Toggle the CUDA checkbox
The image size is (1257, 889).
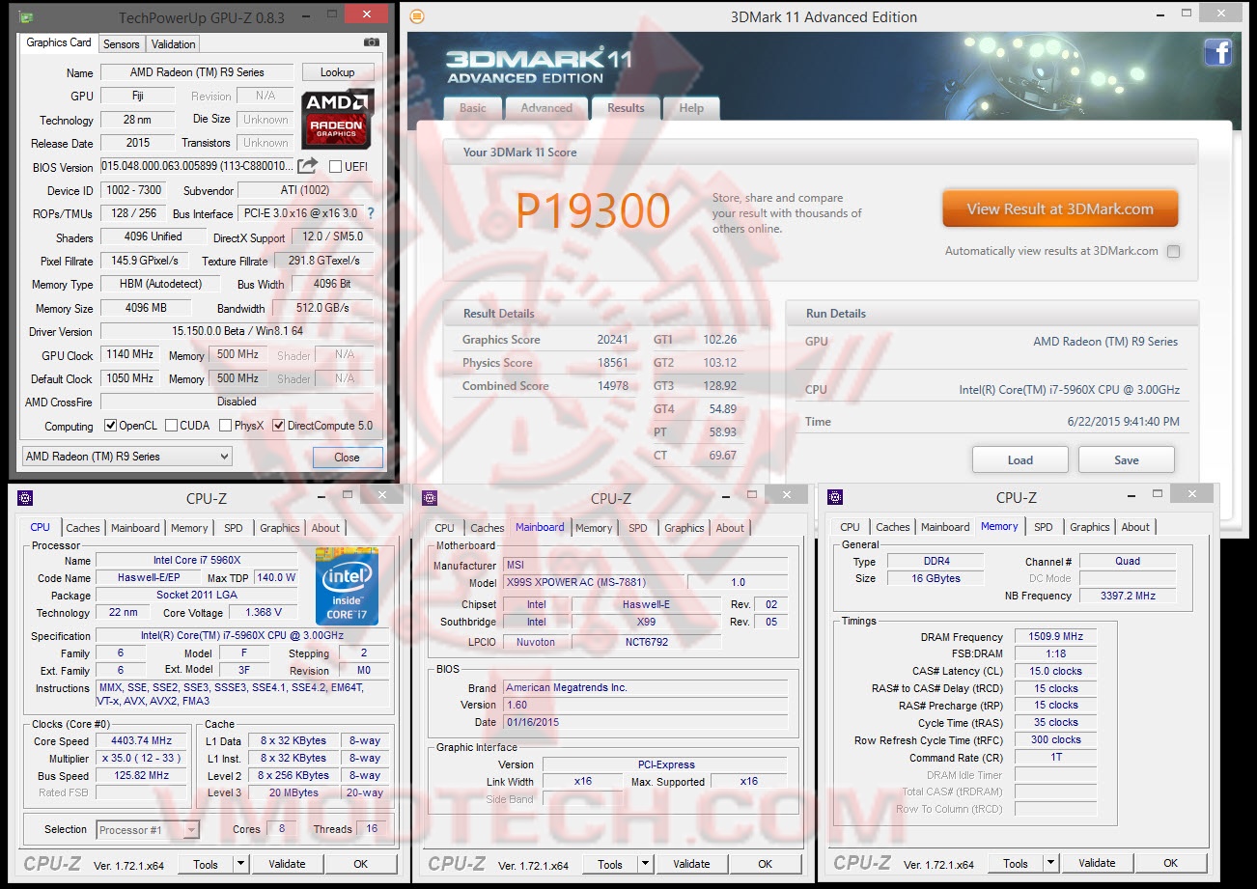click(x=171, y=426)
